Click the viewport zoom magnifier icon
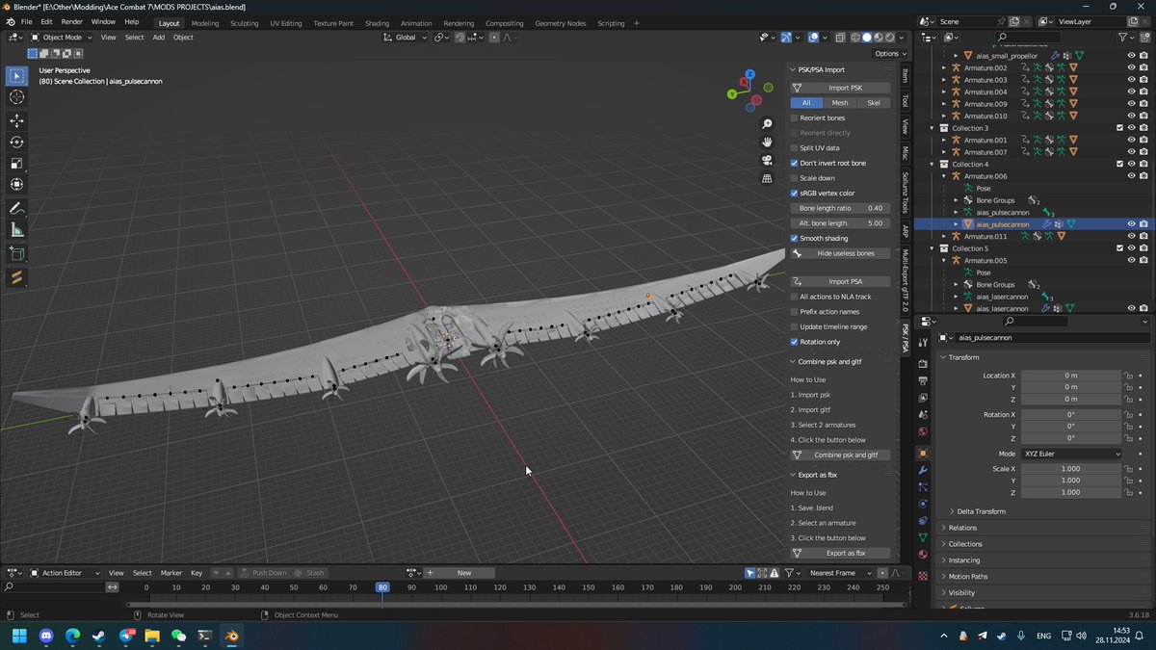This screenshot has width=1156, height=650. [767, 124]
